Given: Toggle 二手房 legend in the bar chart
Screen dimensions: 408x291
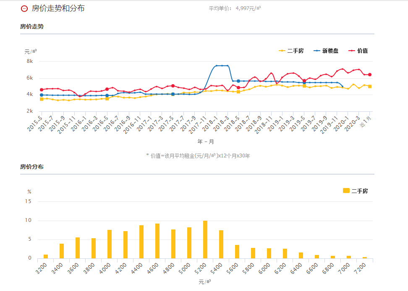Looking at the screenshot, I should (355, 191).
